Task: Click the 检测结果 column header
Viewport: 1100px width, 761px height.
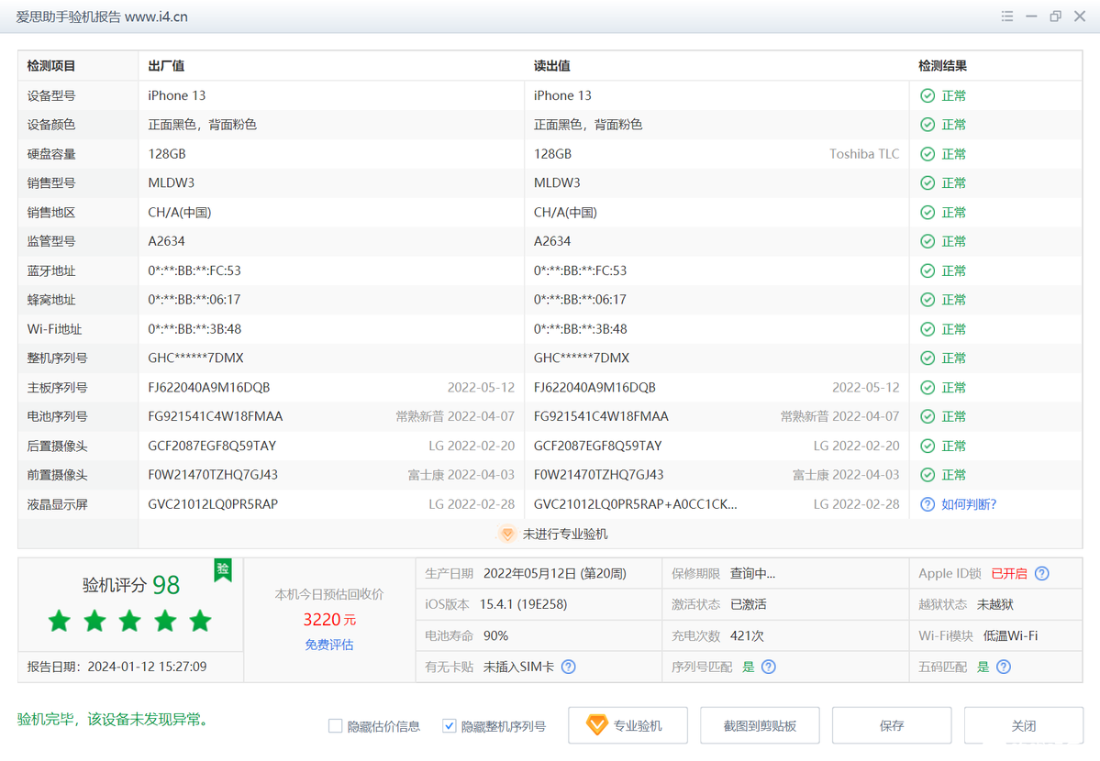Action: tap(943, 66)
